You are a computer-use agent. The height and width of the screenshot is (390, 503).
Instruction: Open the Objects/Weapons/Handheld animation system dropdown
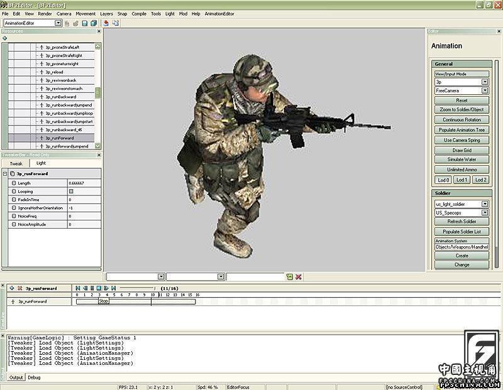(x=462, y=247)
